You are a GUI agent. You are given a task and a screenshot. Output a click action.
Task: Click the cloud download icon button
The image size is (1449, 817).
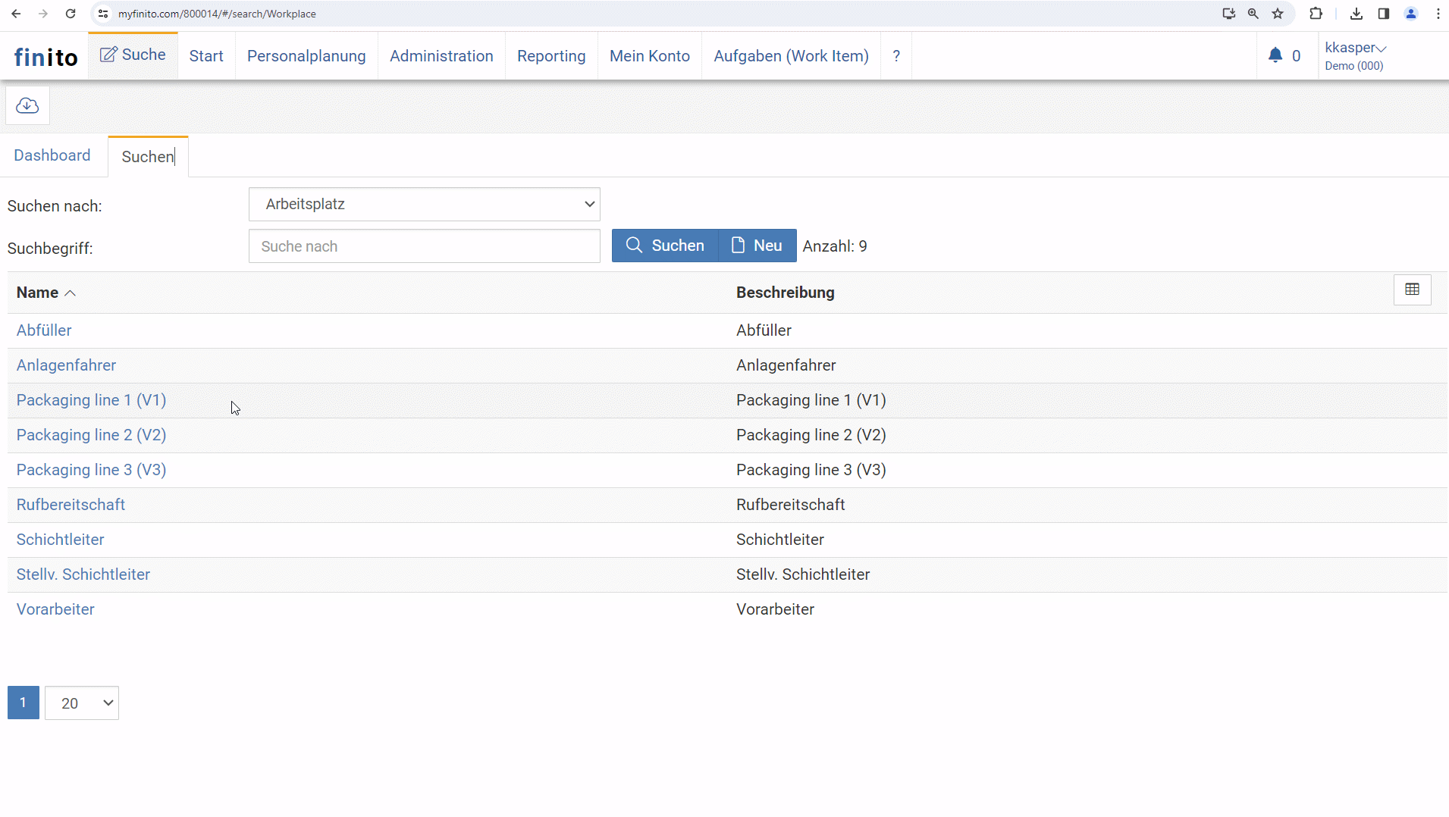pos(27,106)
